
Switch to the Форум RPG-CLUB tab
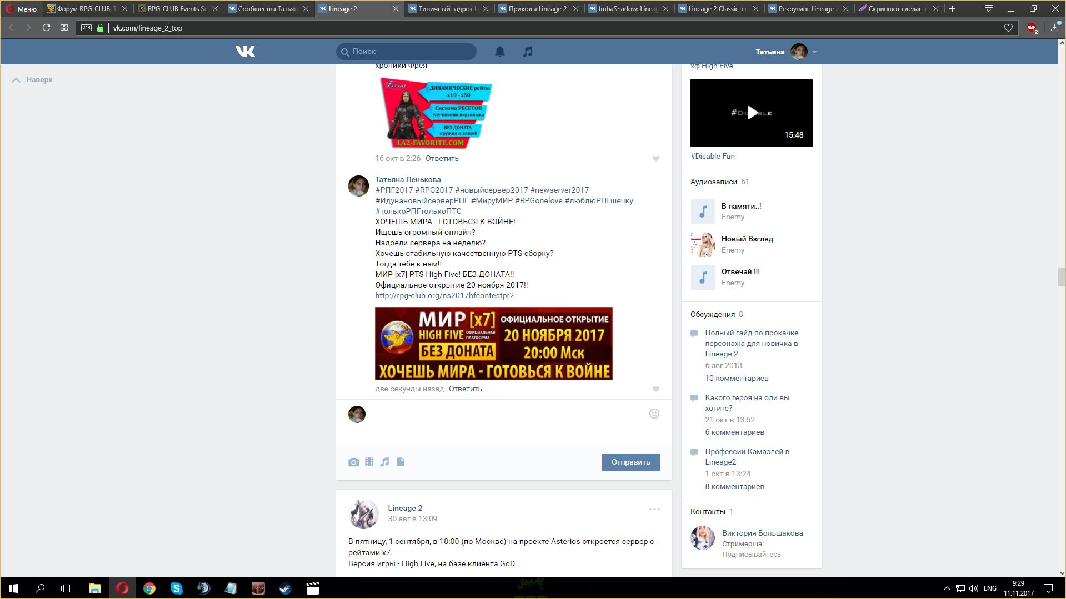coord(87,8)
